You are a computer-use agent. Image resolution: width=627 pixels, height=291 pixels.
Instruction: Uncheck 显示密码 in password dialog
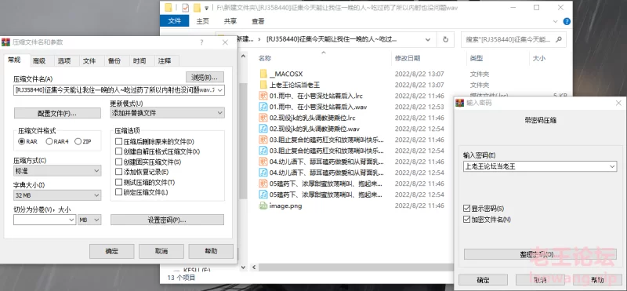[466, 209]
